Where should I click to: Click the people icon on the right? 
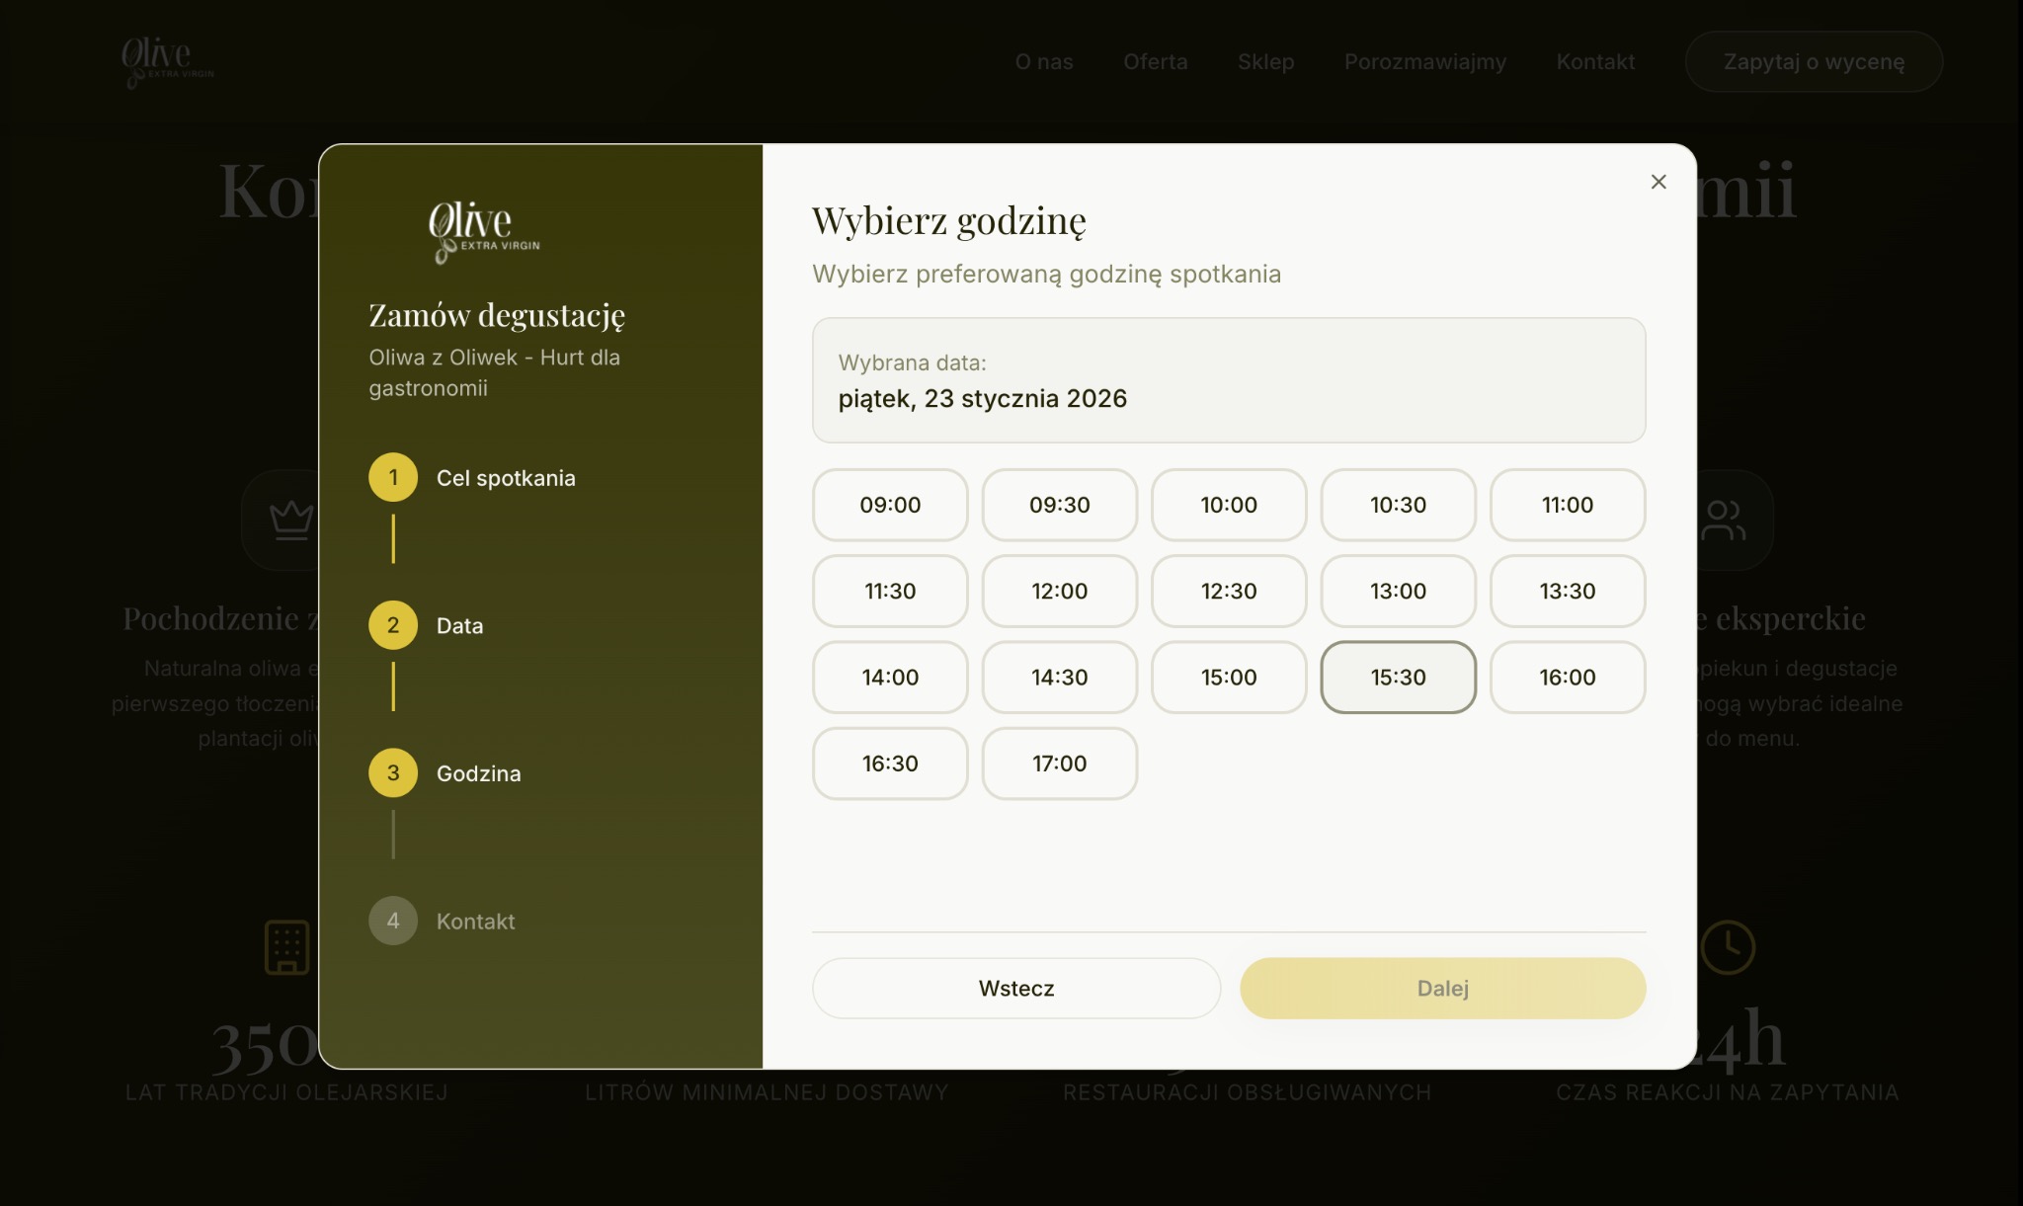click(x=1726, y=520)
